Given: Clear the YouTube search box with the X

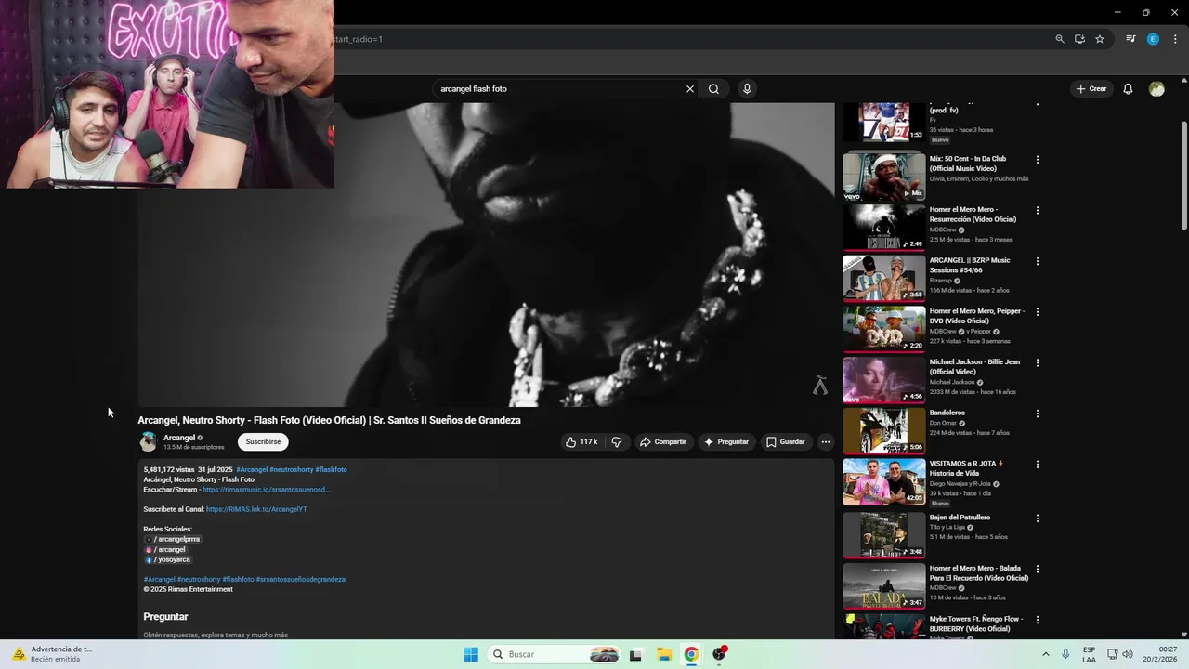Looking at the screenshot, I should tap(690, 89).
